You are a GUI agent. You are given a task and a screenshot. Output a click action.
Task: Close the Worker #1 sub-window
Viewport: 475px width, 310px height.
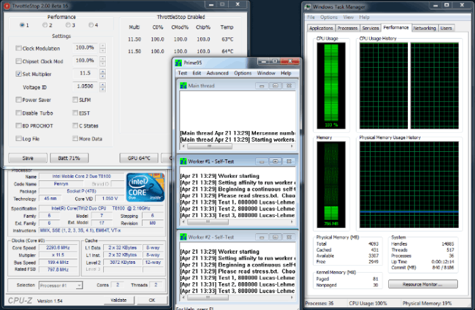(288, 161)
